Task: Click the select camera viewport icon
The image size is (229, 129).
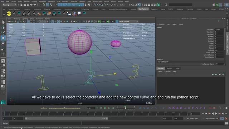Action: click(10, 21)
